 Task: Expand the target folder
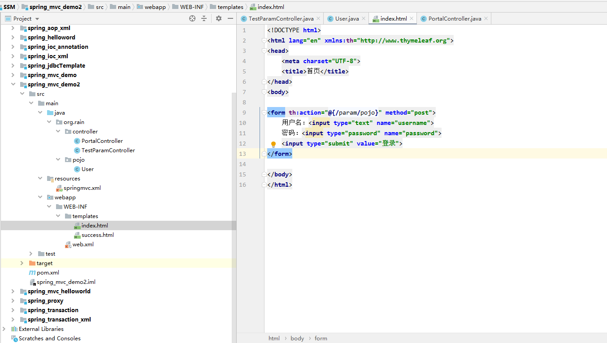click(22, 263)
